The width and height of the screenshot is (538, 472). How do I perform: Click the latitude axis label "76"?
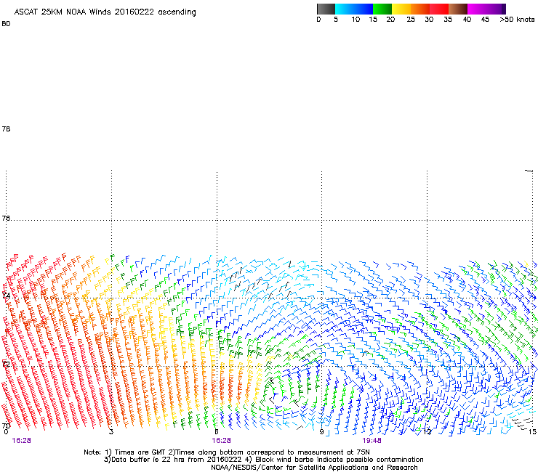click(x=6, y=218)
